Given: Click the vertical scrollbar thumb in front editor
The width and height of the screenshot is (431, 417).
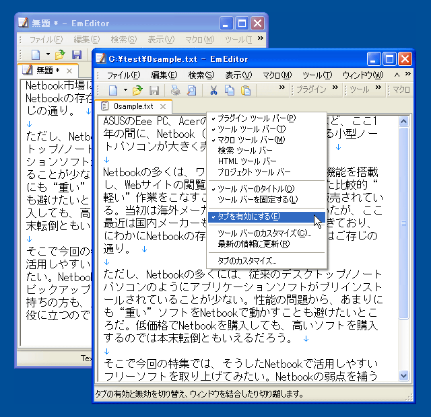Looking at the screenshot, I should pos(403,223).
